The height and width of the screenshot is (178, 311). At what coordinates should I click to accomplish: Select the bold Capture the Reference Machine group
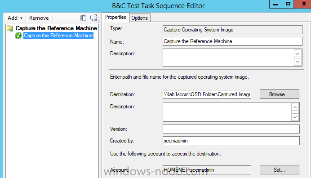click(56, 28)
